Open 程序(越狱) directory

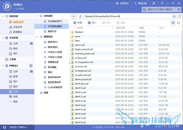point(51,47)
